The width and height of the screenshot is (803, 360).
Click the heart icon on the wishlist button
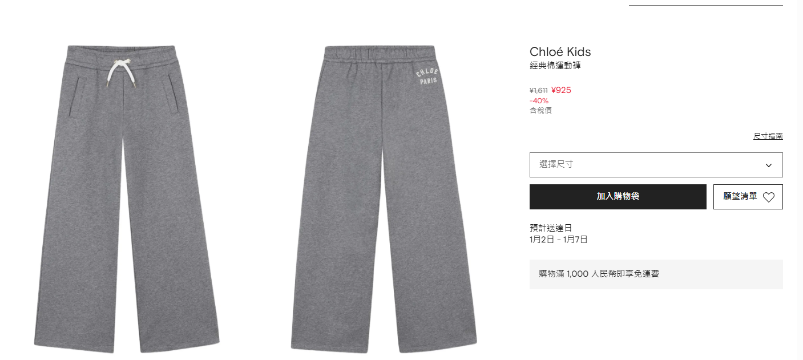tap(769, 197)
